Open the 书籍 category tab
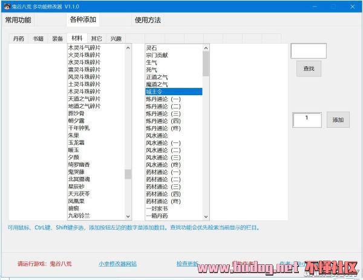 point(38,38)
